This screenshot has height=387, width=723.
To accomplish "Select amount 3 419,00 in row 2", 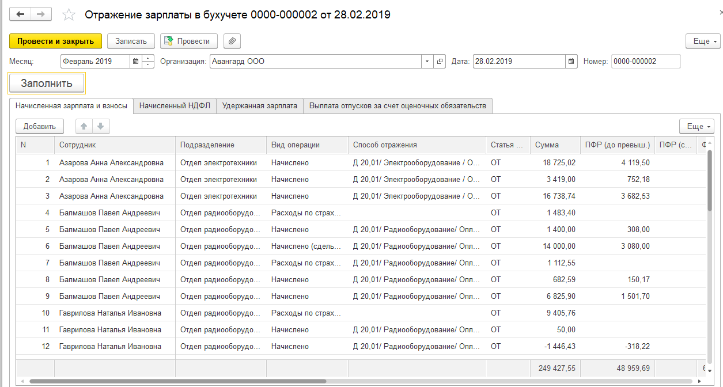I will 561,180.
